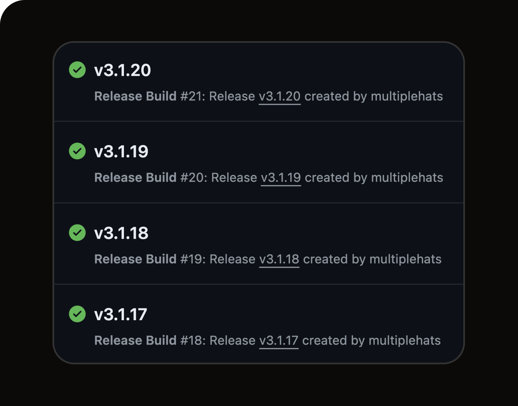
Task: Click the multiplehats author name on Build #21
Action: point(407,96)
